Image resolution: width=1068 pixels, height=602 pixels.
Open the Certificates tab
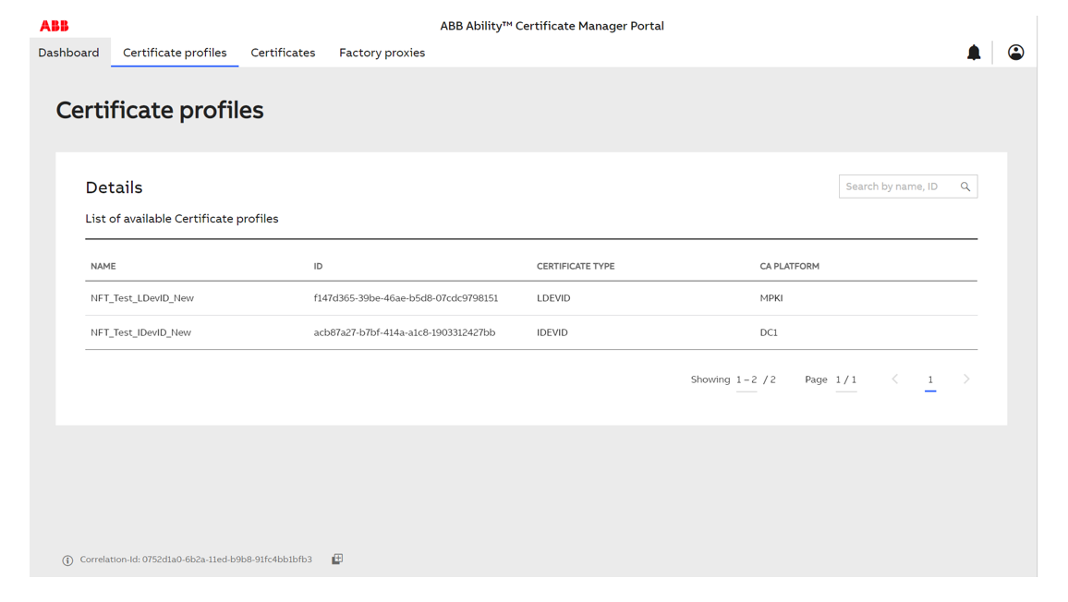[x=283, y=53]
